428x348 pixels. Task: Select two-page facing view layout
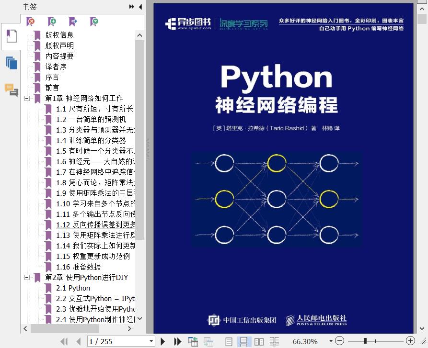pyautogui.click(x=259, y=341)
